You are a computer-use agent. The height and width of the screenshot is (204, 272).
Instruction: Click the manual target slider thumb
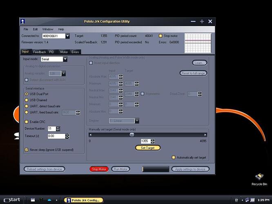[132, 135]
